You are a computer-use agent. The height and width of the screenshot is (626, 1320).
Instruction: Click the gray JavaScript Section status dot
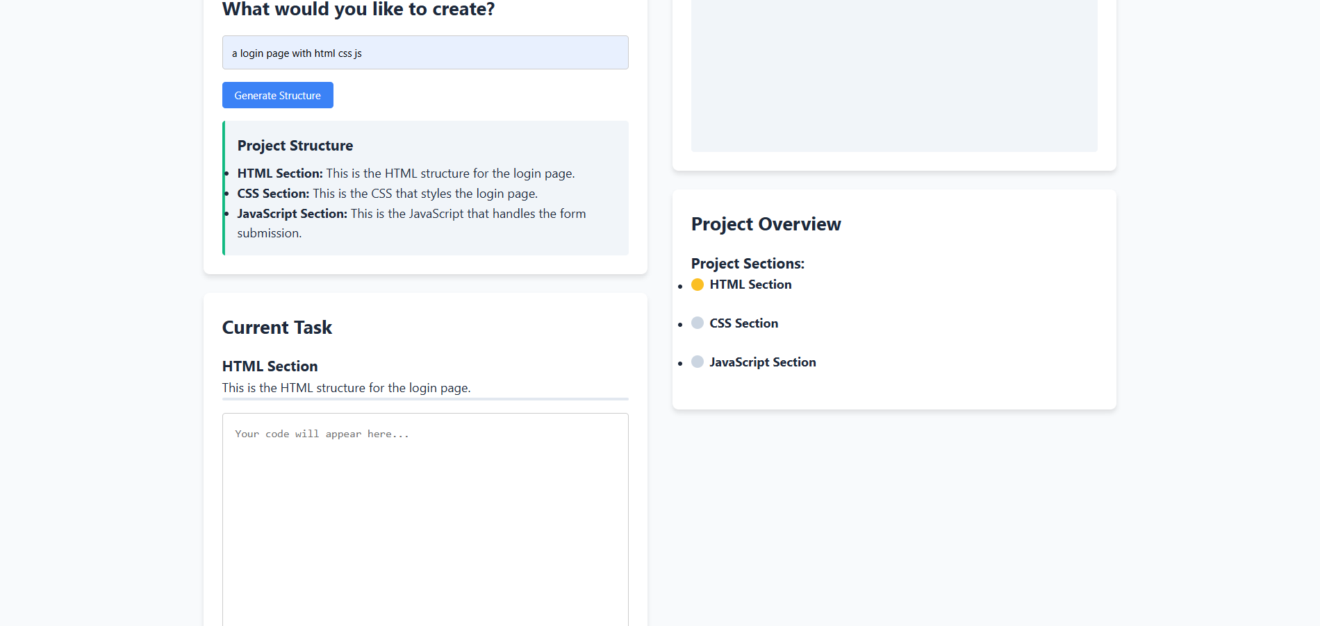pyautogui.click(x=698, y=362)
